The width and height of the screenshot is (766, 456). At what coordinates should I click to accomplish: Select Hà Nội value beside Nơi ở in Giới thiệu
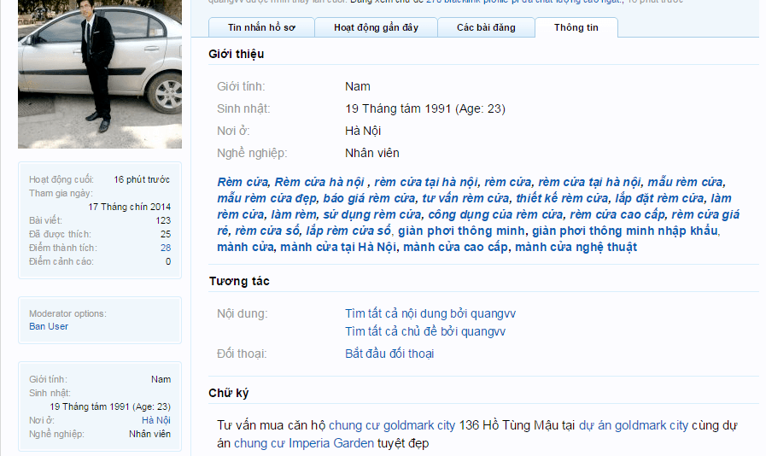click(x=363, y=131)
